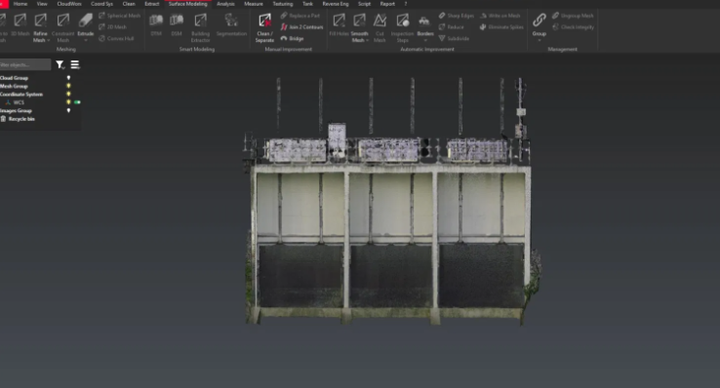Open the Extract ribbon tab
720x388 pixels.
[x=152, y=4]
